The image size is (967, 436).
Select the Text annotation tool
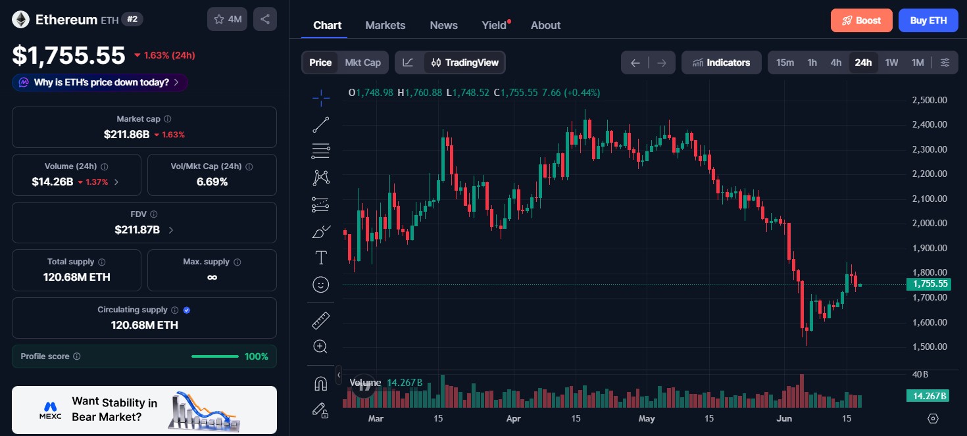tap(321, 258)
